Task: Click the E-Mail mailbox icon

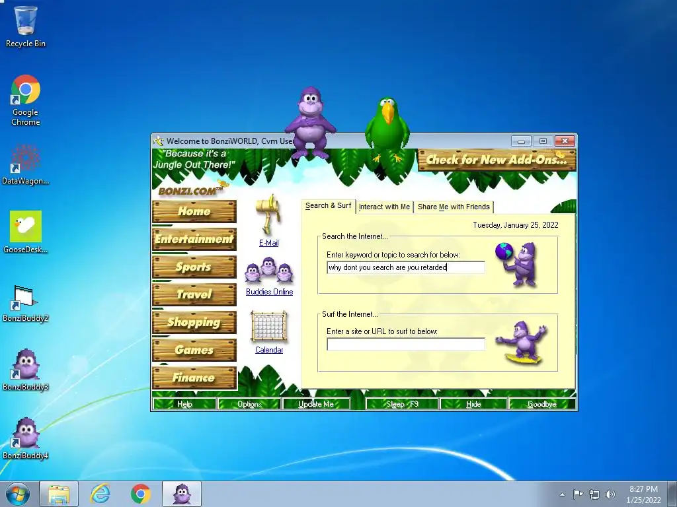Action: [x=269, y=214]
